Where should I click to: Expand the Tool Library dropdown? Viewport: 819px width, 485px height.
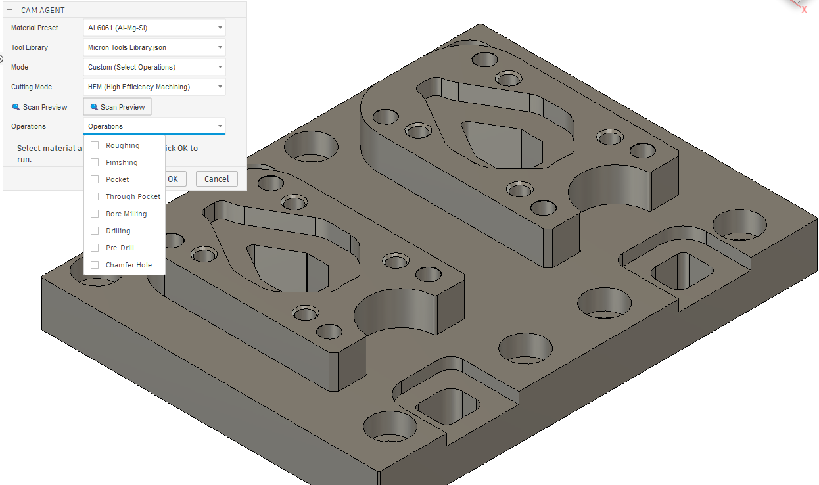154,47
